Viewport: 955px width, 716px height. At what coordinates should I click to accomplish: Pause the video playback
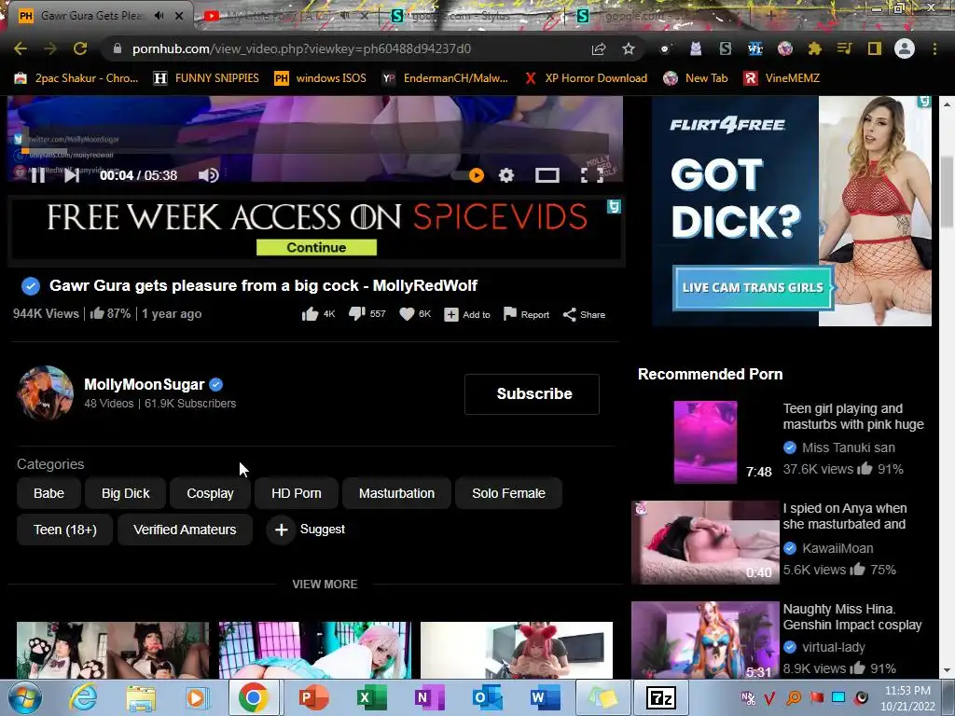point(37,175)
